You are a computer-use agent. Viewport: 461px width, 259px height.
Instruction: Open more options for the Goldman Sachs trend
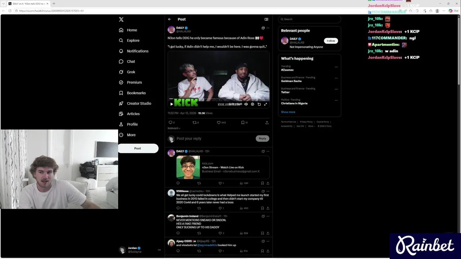click(336, 78)
